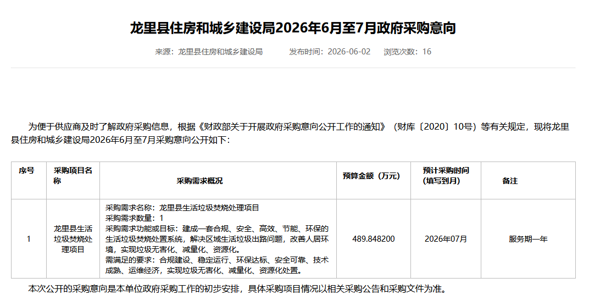Click the budget amount 489.848200
The height and width of the screenshot is (306, 600).
[x=374, y=239]
